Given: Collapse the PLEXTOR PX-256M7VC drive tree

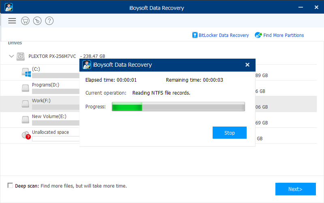Looking at the screenshot, I should [x=11, y=57].
